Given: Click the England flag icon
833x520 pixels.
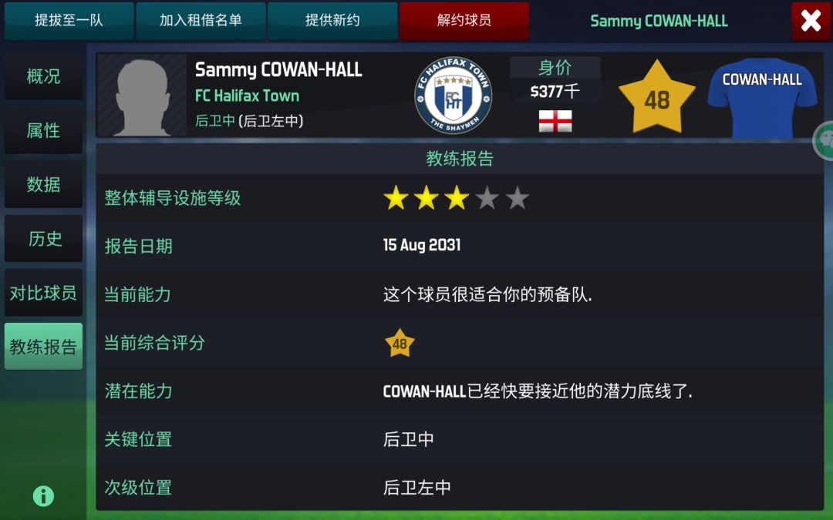Looking at the screenshot, I should [x=555, y=121].
